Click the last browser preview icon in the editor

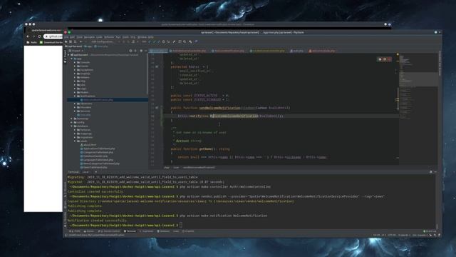point(389,59)
